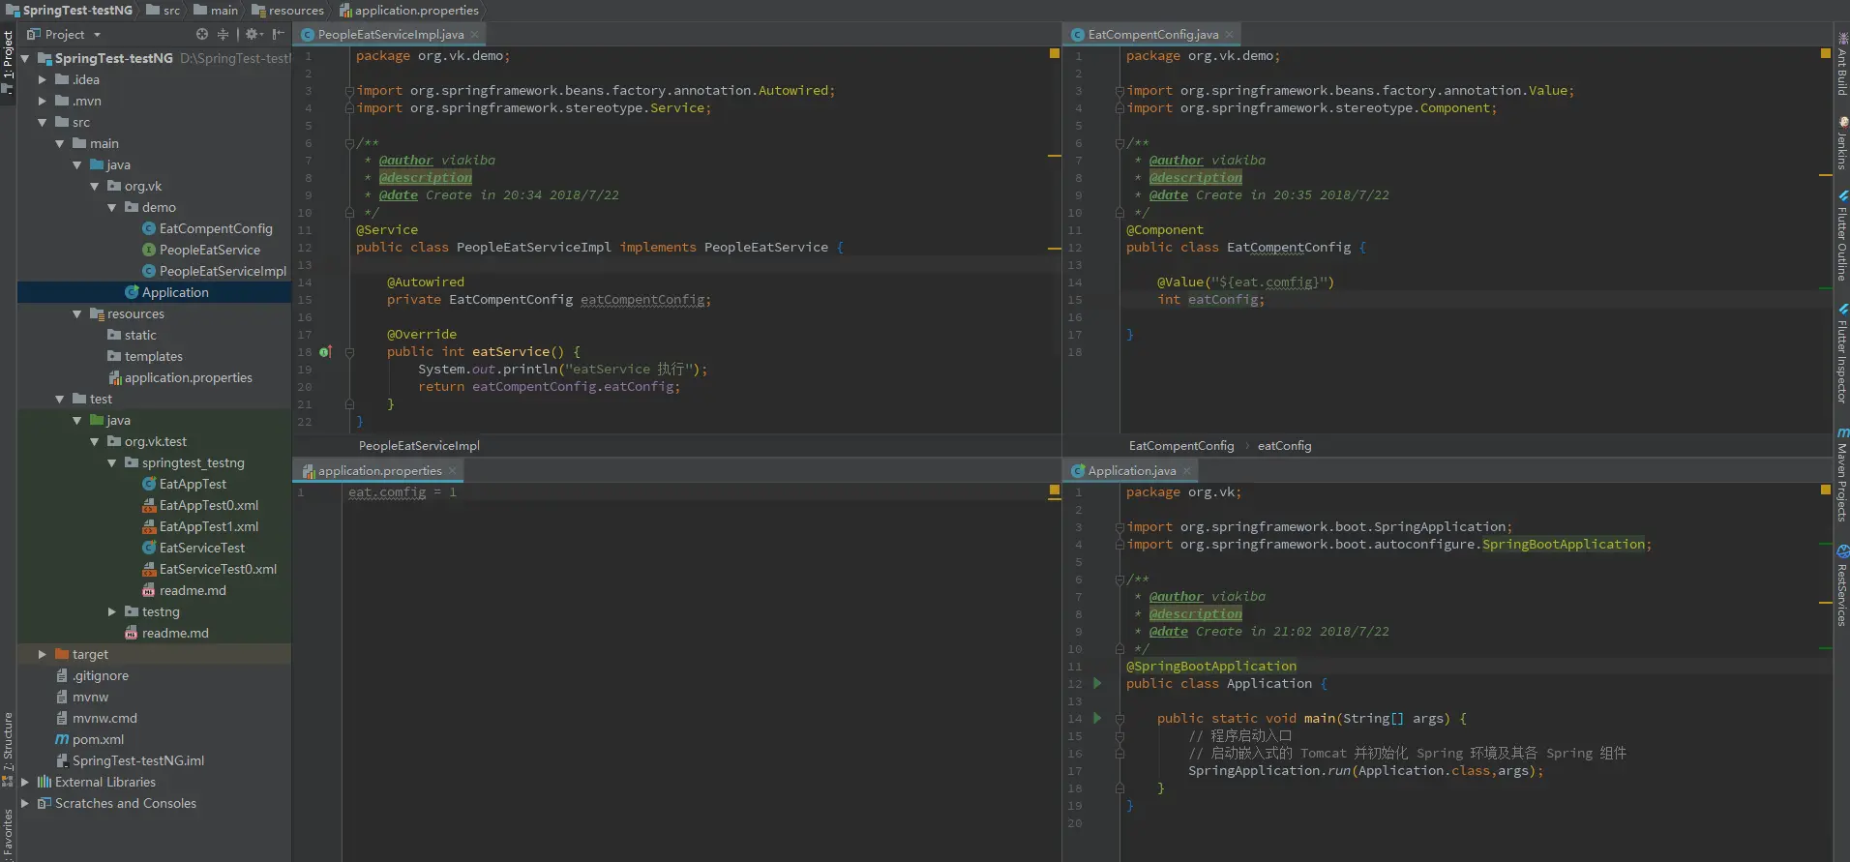
Task: Open the Flutter Inspector tool window
Action: [1842, 354]
